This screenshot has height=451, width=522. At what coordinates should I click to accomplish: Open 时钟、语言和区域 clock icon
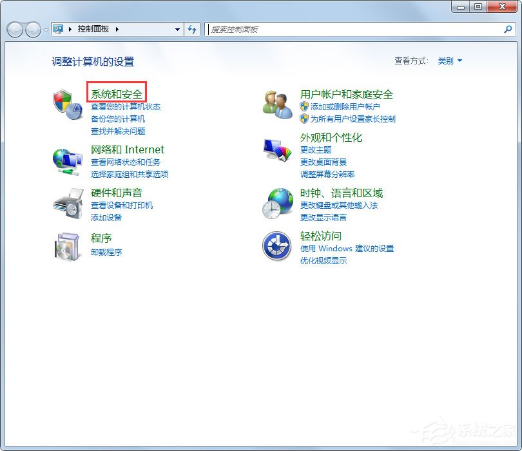pyautogui.click(x=276, y=204)
